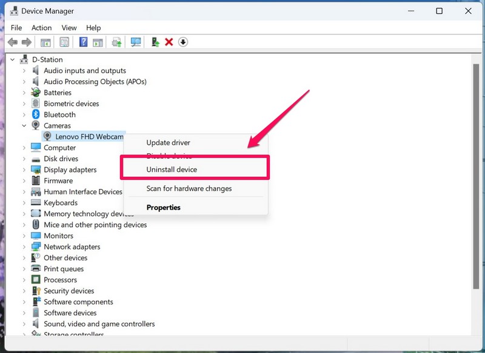Expand the Audio inputs and outputs node
This screenshot has width=485, height=353.
click(x=24, y=71)
